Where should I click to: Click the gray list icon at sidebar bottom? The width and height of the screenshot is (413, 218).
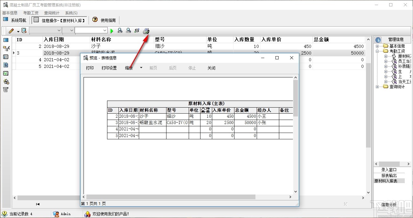6,90
